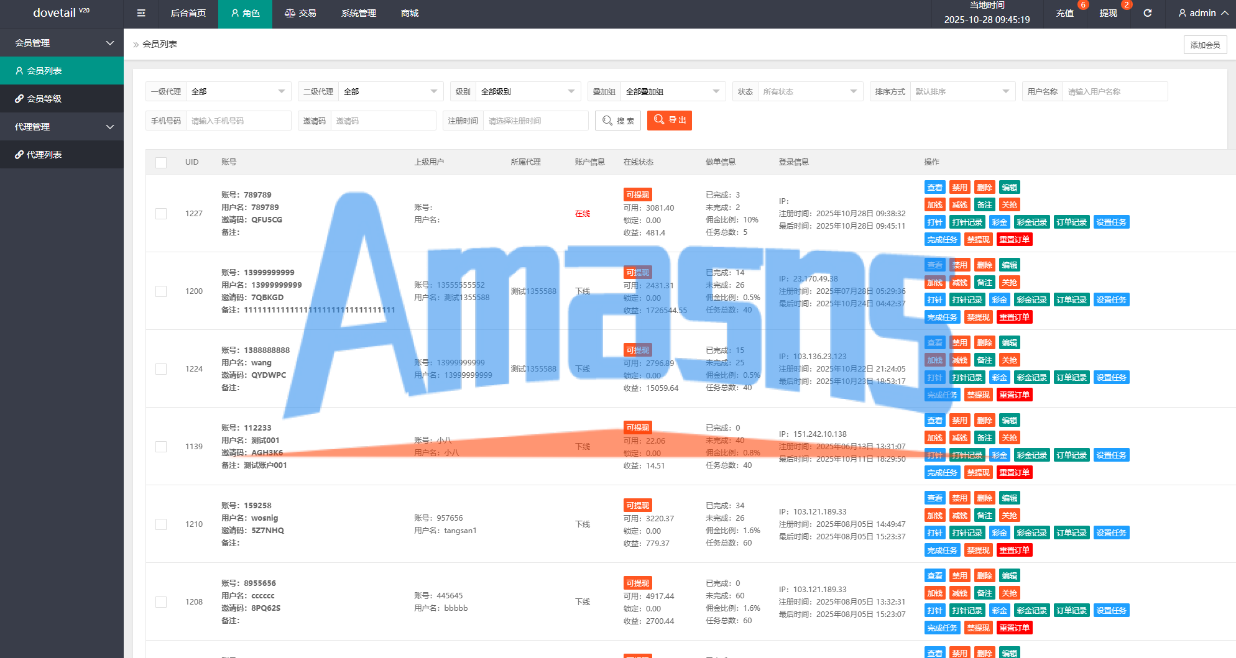The width and height of the screenshot is (1236, 658).
Task: Click the user icon beside admin
Action: click(1183, 13)
